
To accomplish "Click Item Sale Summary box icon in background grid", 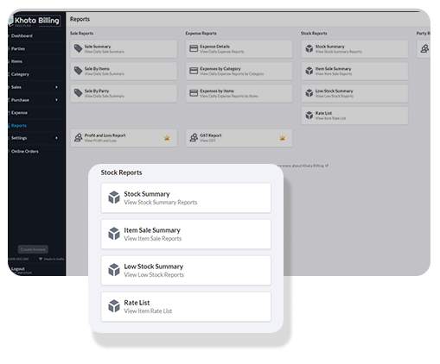I will pyautogui.click(x=309, y=71).
